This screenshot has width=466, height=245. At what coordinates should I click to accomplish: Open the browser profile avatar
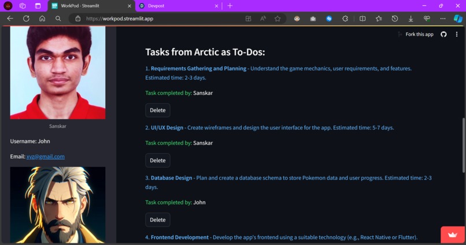[8, 6]
